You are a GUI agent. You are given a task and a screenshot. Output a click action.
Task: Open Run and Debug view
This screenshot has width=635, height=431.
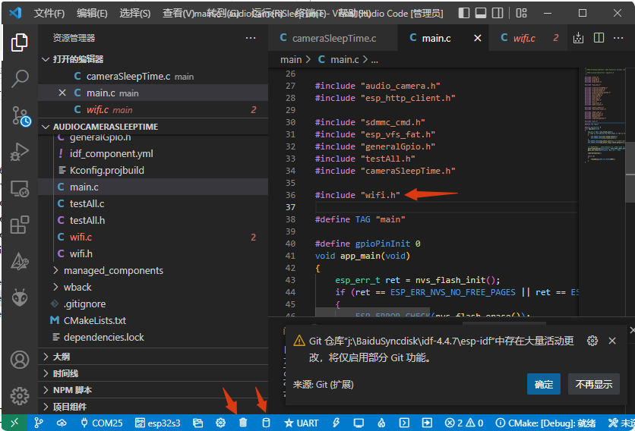coord(20,152)
